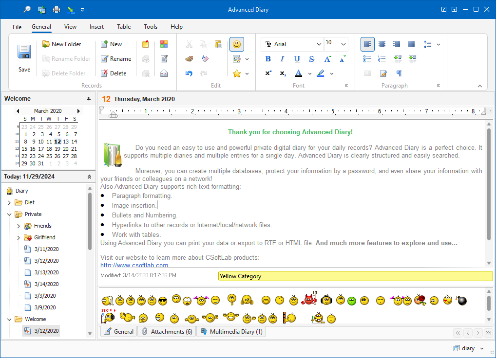The width and height of the screenshot is (496, 358).
Task: Paste from clipboard using the Paste icon
Action: point(218,44)
